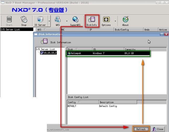This screenshot has width=169, height=132.
Task: Sort by the Capacity column header
Action: click(137, 49)
